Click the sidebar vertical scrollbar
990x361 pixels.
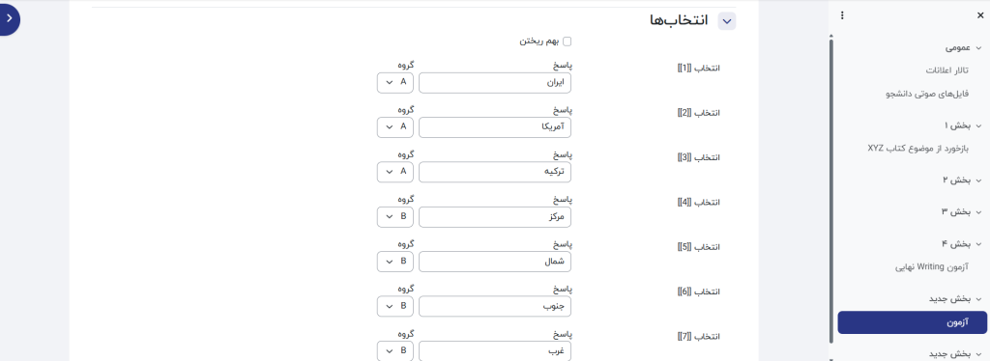point(830,189)
